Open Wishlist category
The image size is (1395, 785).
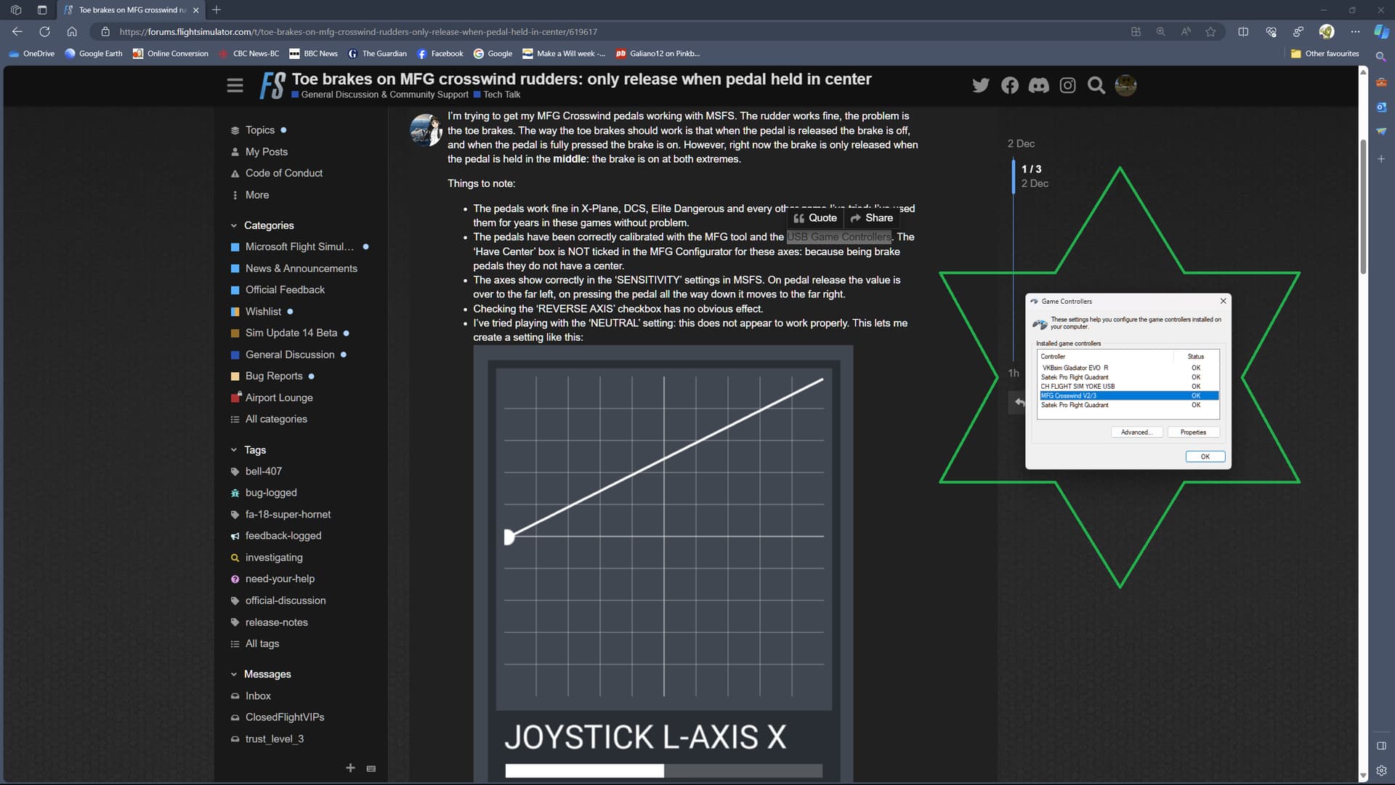262,311
